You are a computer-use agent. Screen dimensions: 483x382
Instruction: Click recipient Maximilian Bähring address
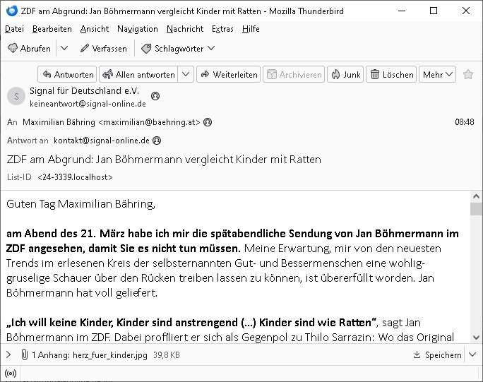pyautogui.click(x=111, y=122)
